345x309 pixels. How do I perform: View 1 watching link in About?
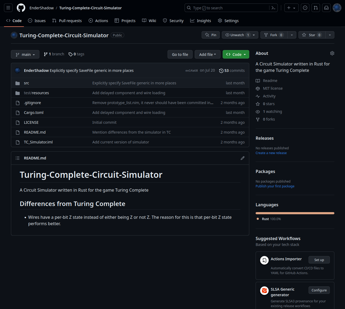(x=269, y=112)
